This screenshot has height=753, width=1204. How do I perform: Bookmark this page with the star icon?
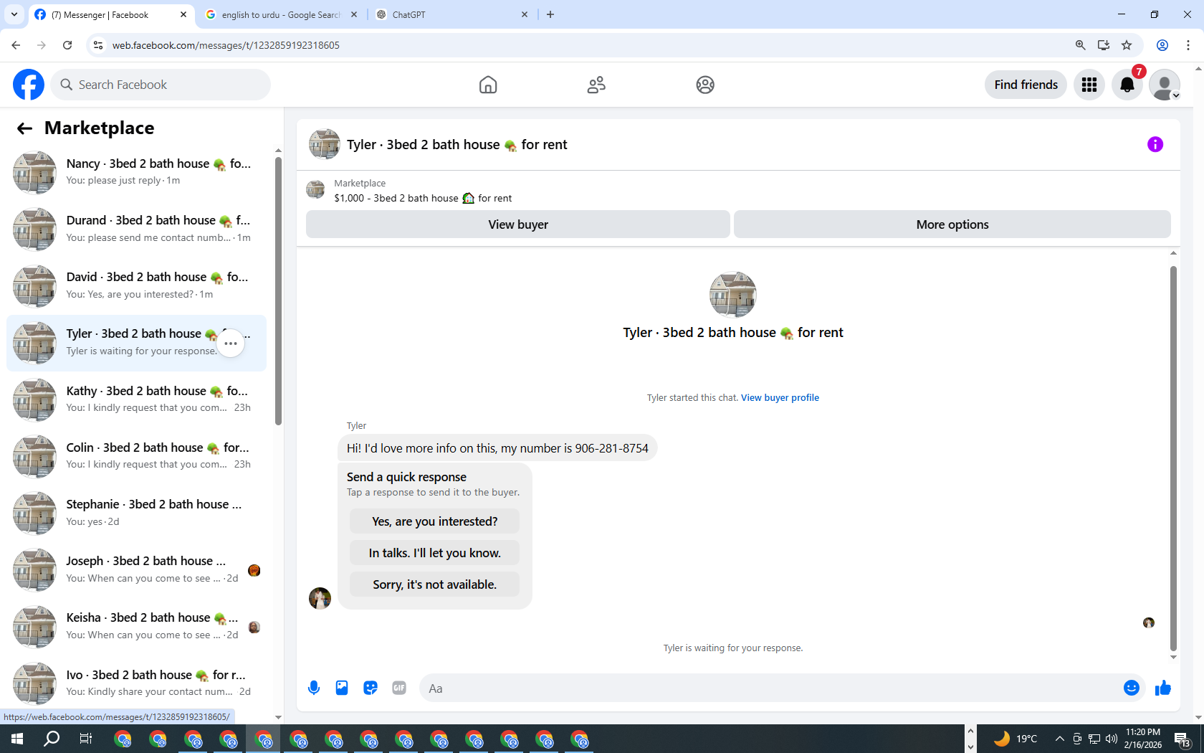(1127, 45)
